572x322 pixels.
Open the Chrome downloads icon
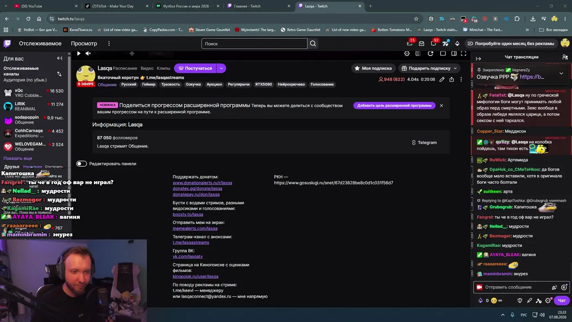point(533,19)
